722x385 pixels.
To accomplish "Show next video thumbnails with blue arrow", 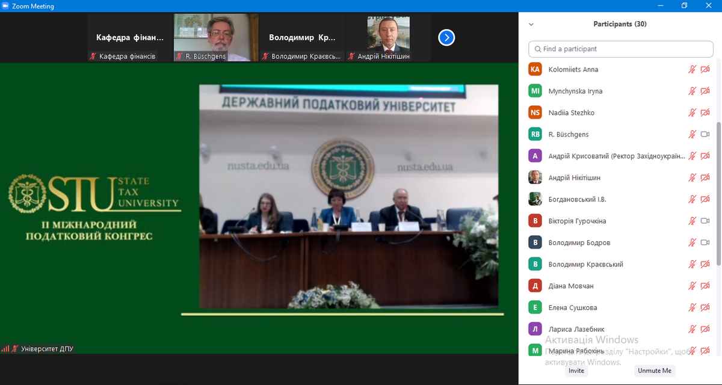I will click(x=446, y=38).
